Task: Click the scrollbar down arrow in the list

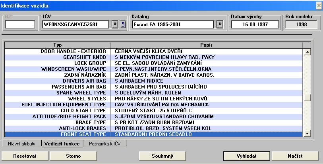Action: pos(306,134)
